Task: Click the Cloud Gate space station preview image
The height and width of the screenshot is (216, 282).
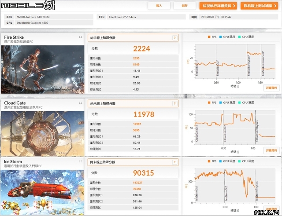Action: pyautogui.click(x=43, y=134)
